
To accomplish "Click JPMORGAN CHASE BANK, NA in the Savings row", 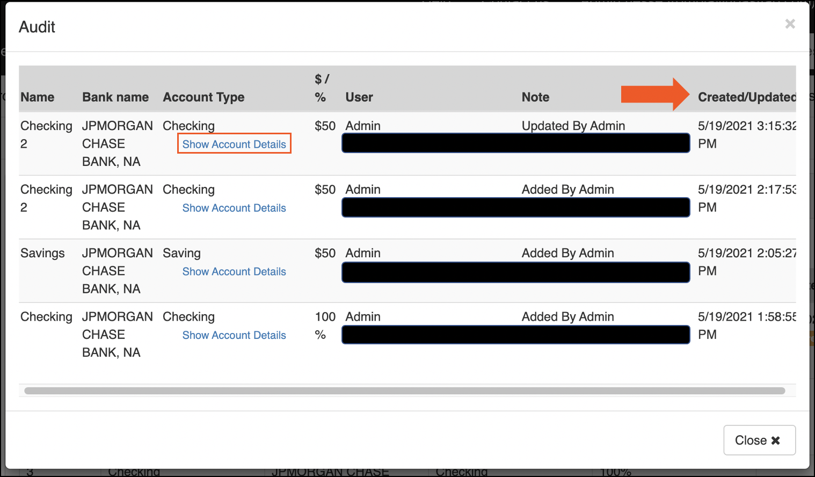I will pos(118,271).
